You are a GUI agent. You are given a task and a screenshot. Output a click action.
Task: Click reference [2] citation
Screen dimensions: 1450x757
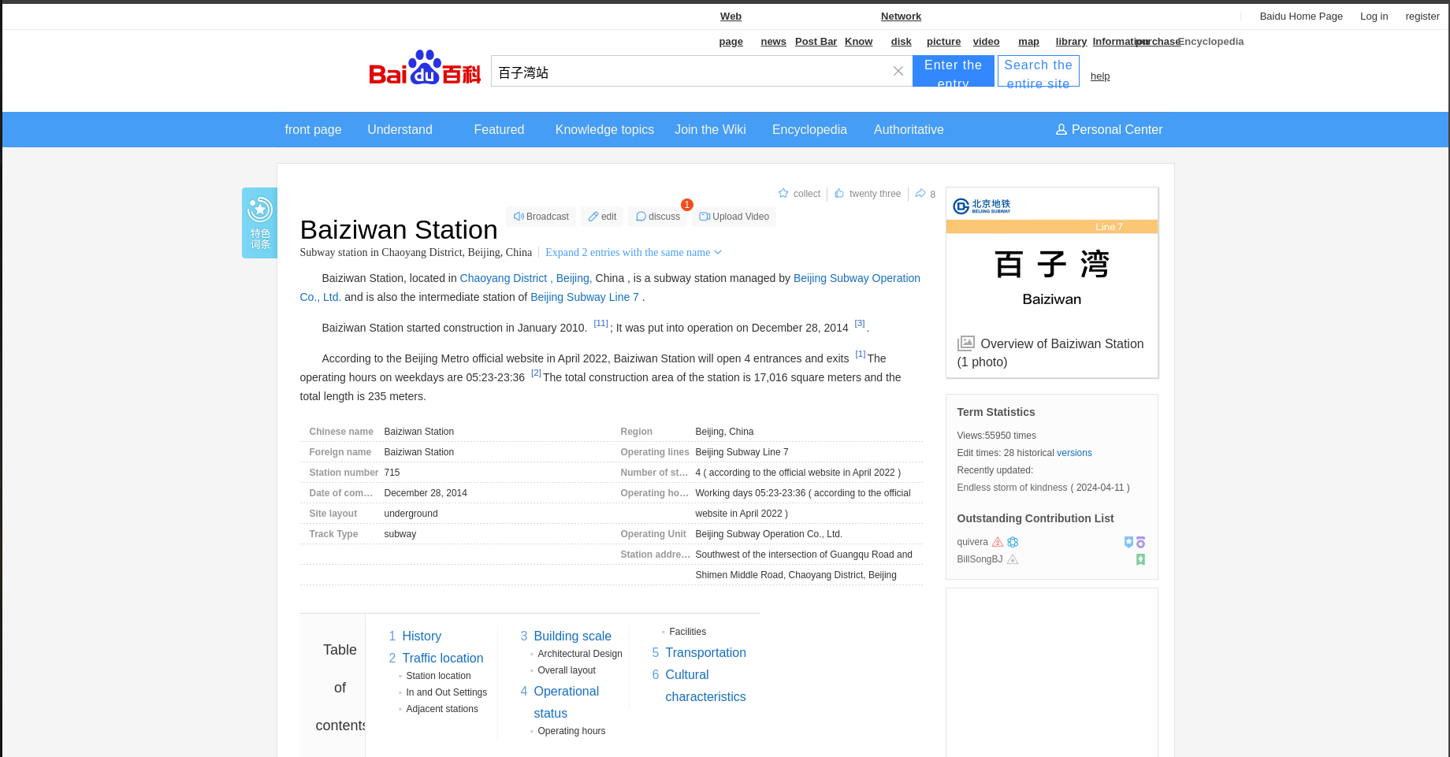(536, 373)
